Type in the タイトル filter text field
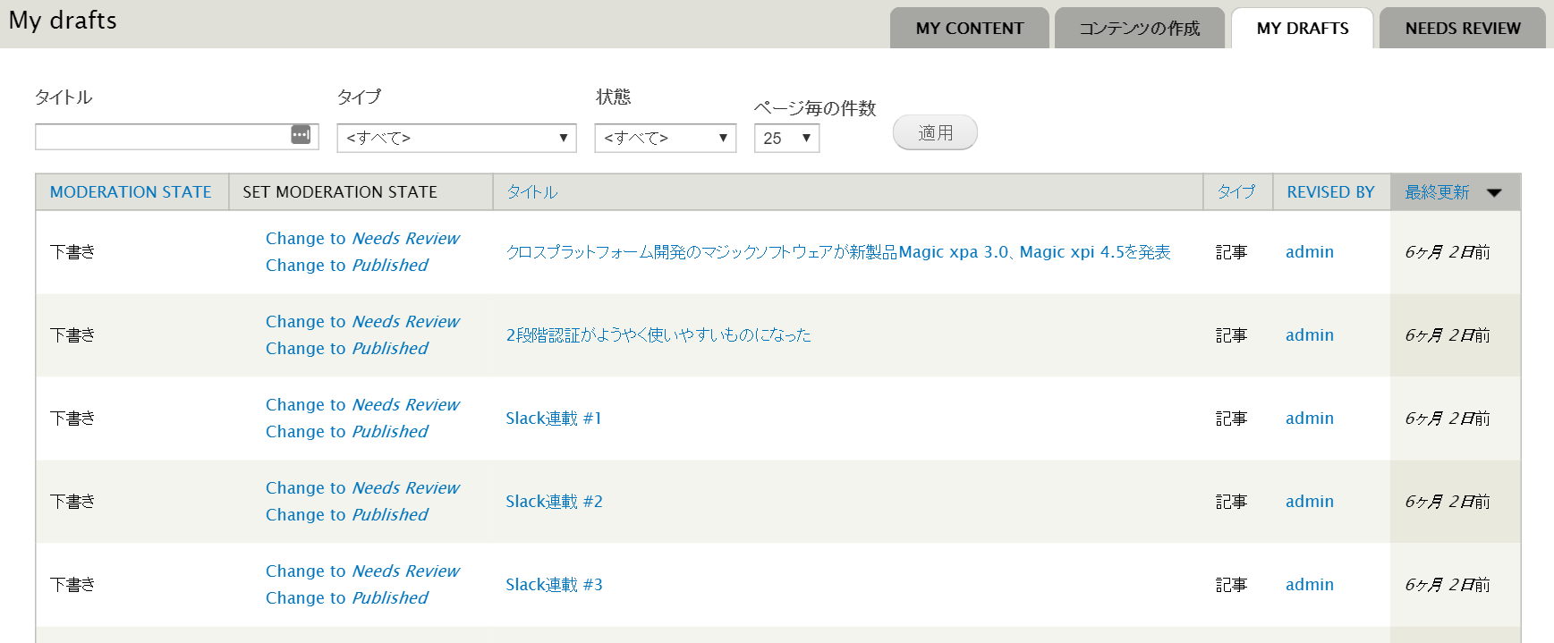The image size is (1554, 643). (161, 137)
